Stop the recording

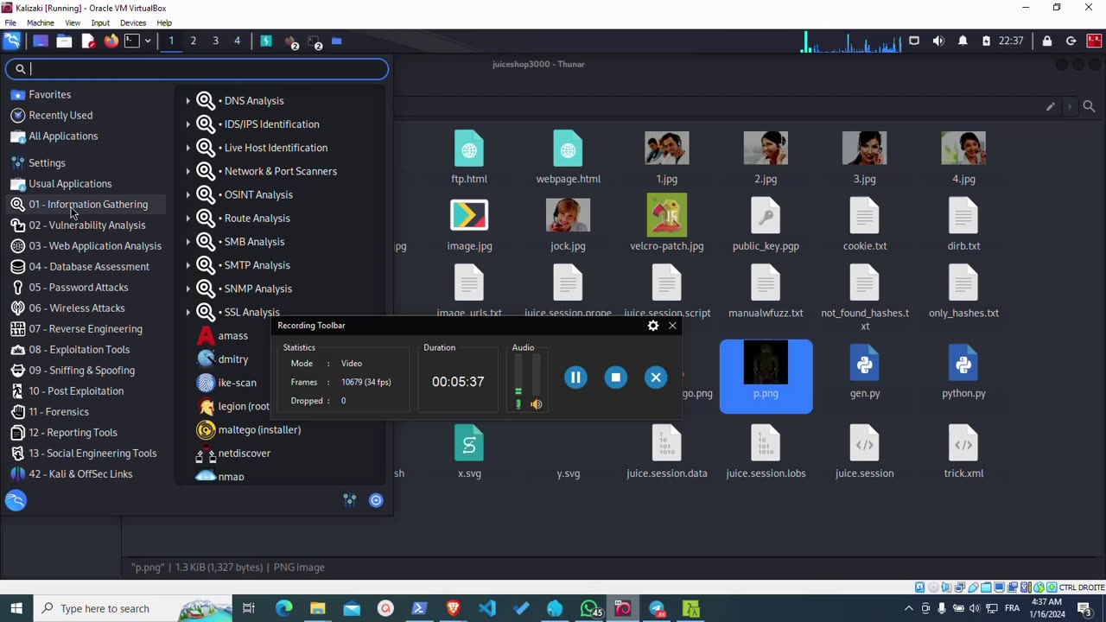pyautogui.click(x=615, y=378)
